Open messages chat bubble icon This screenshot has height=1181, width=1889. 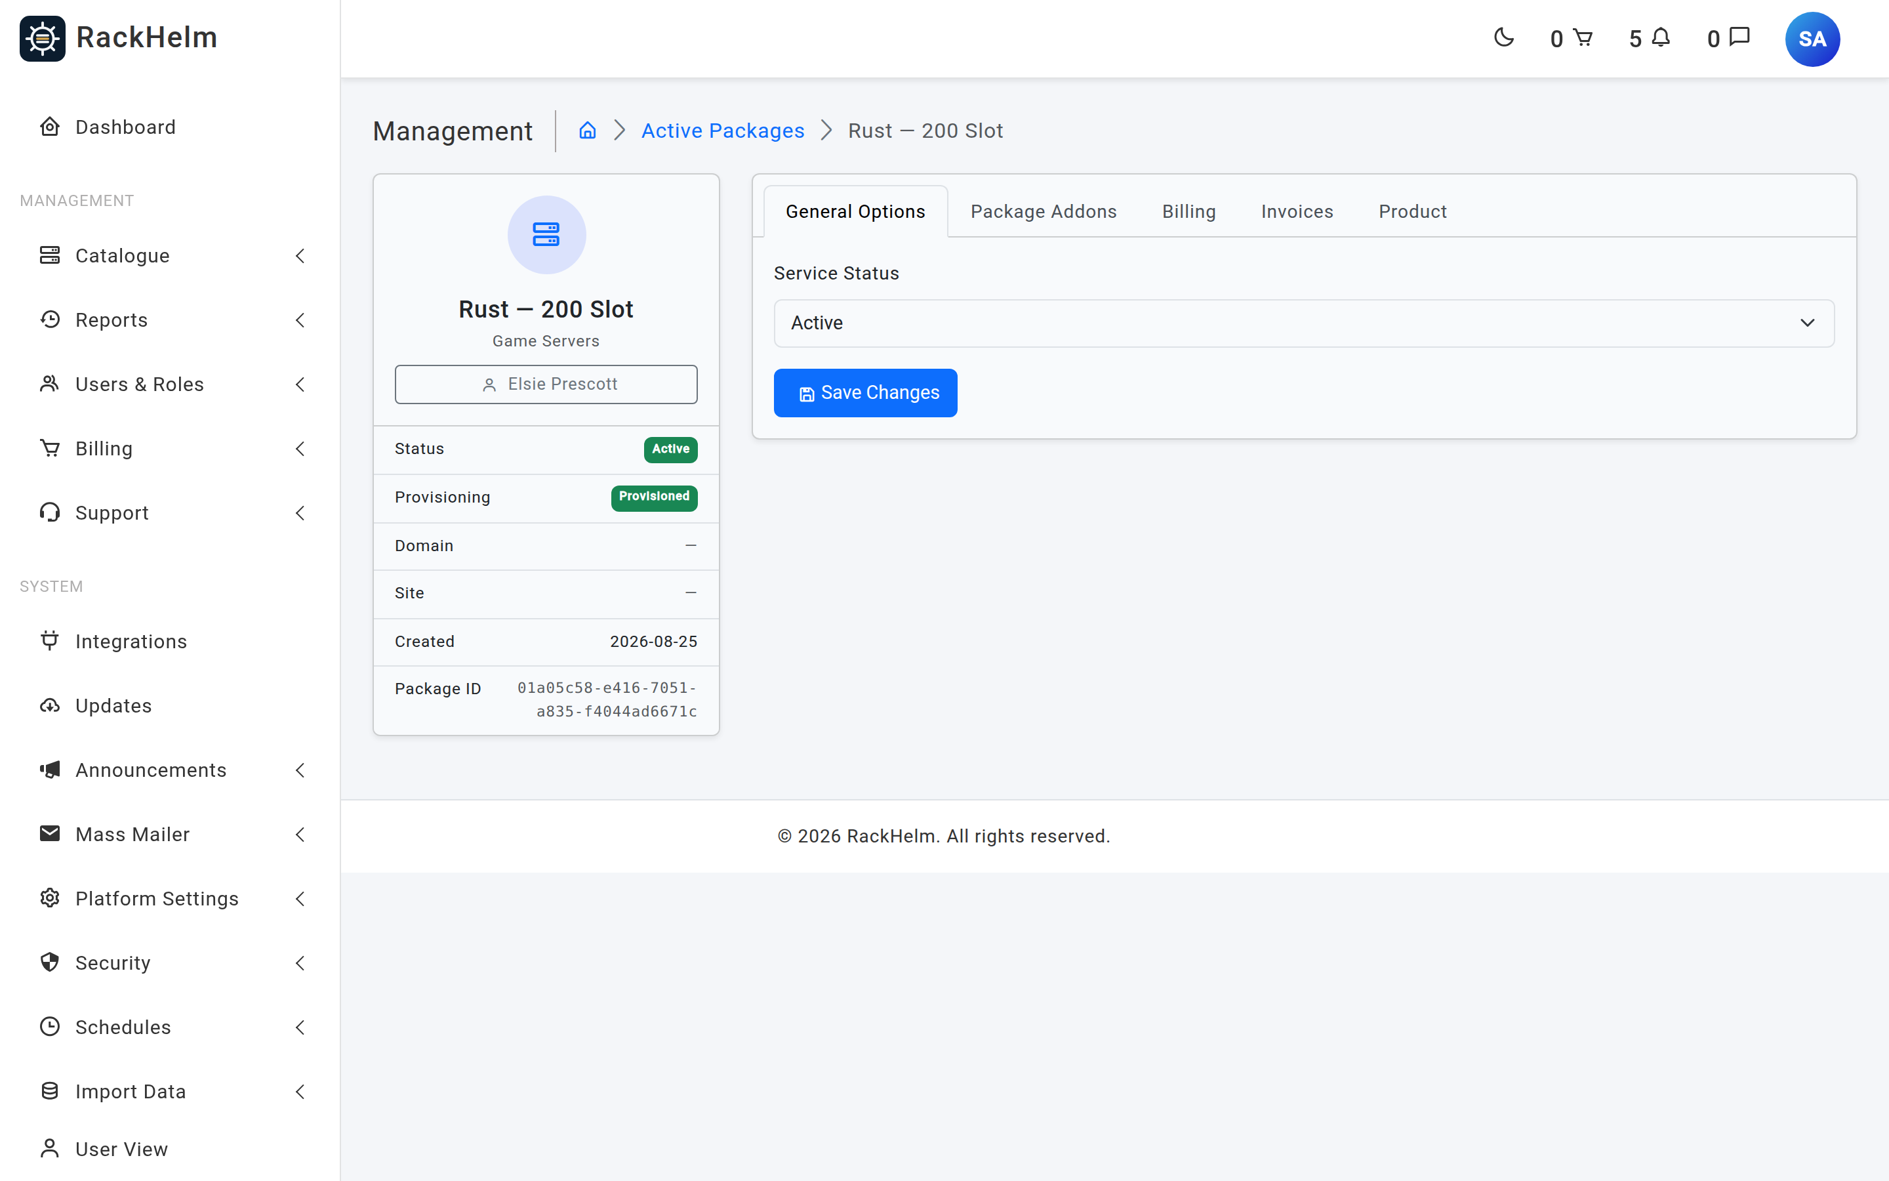click(1740, 37)
